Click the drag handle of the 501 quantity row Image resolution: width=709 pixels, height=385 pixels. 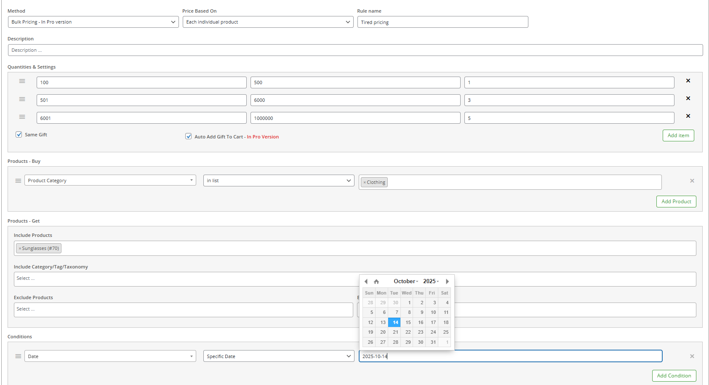click(x=22, y=99)
